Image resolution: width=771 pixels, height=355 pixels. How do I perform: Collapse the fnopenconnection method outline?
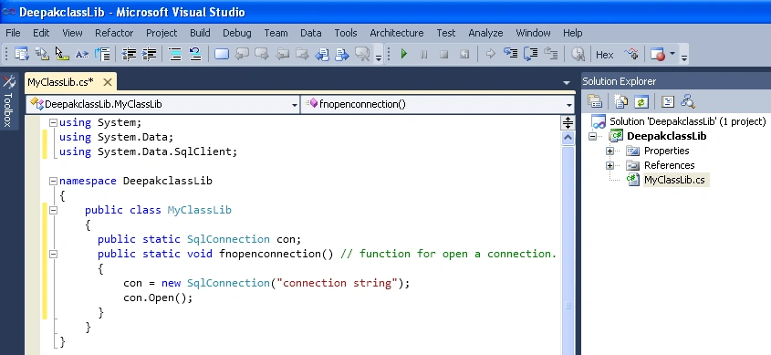point(53,254)
